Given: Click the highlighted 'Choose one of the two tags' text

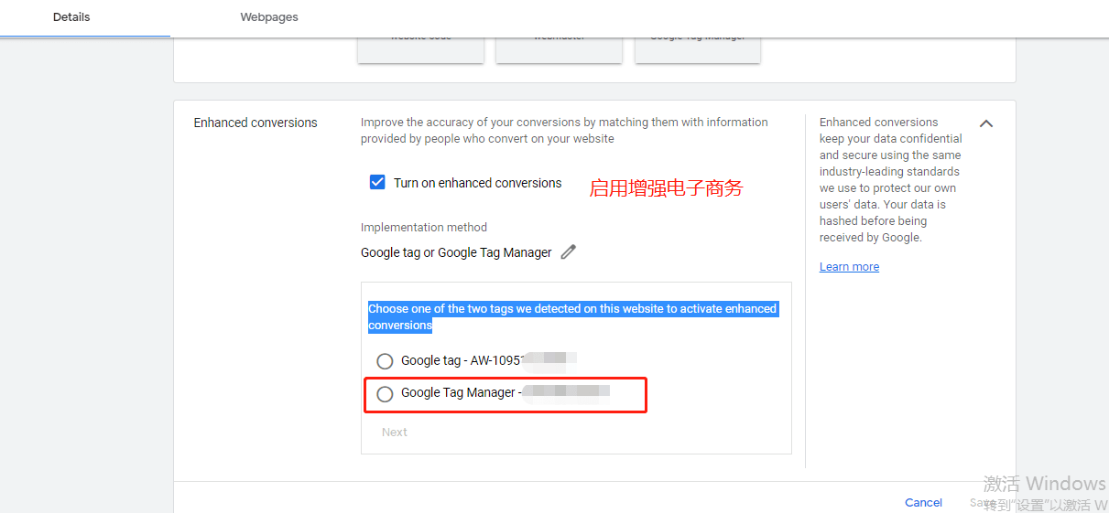Looking at the screenshot, I should point(572,316).
